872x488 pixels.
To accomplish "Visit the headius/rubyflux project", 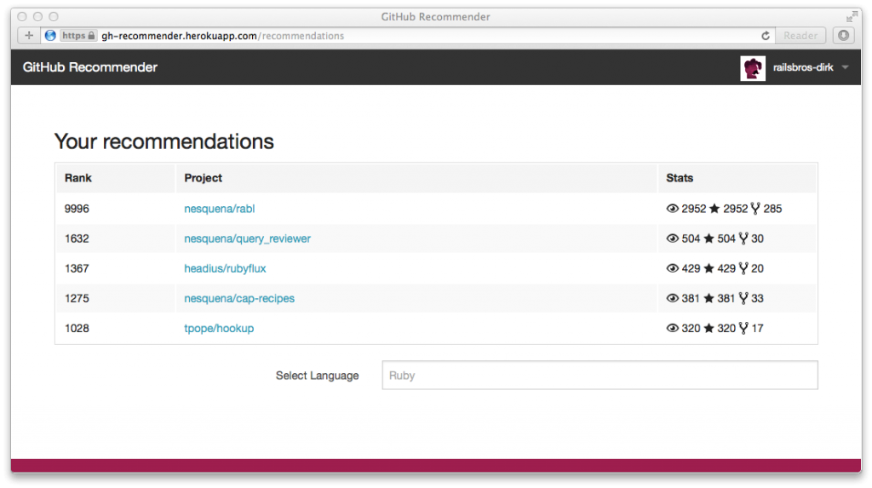I will (x=225, y=269).
